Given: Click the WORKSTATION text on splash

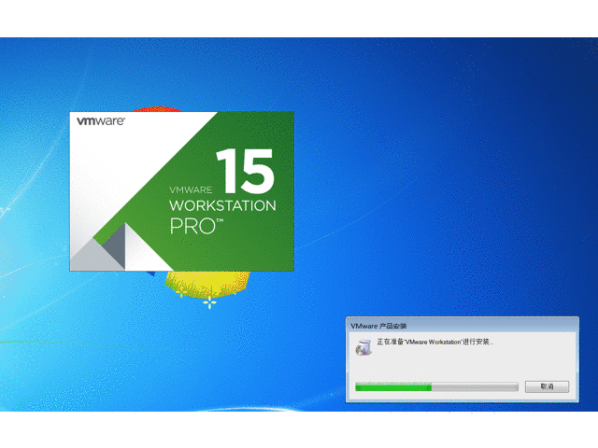Looking at the screenshot, I should coord(222,205).
